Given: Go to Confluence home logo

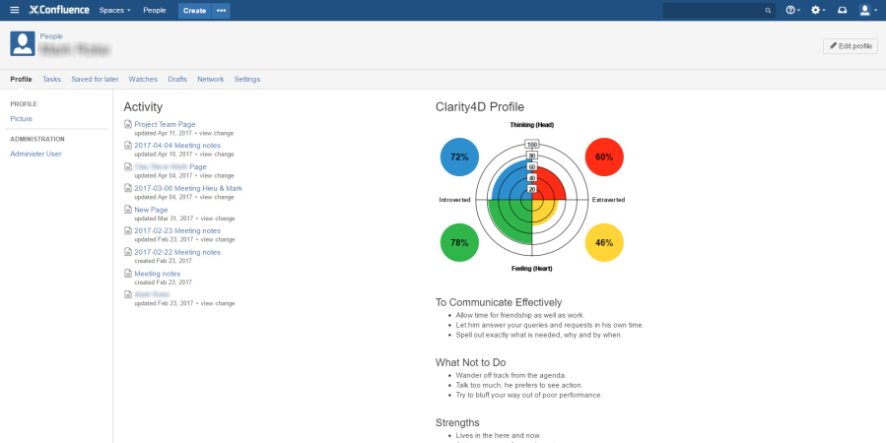Looking at the screenshot, I should tap(59, 10).
